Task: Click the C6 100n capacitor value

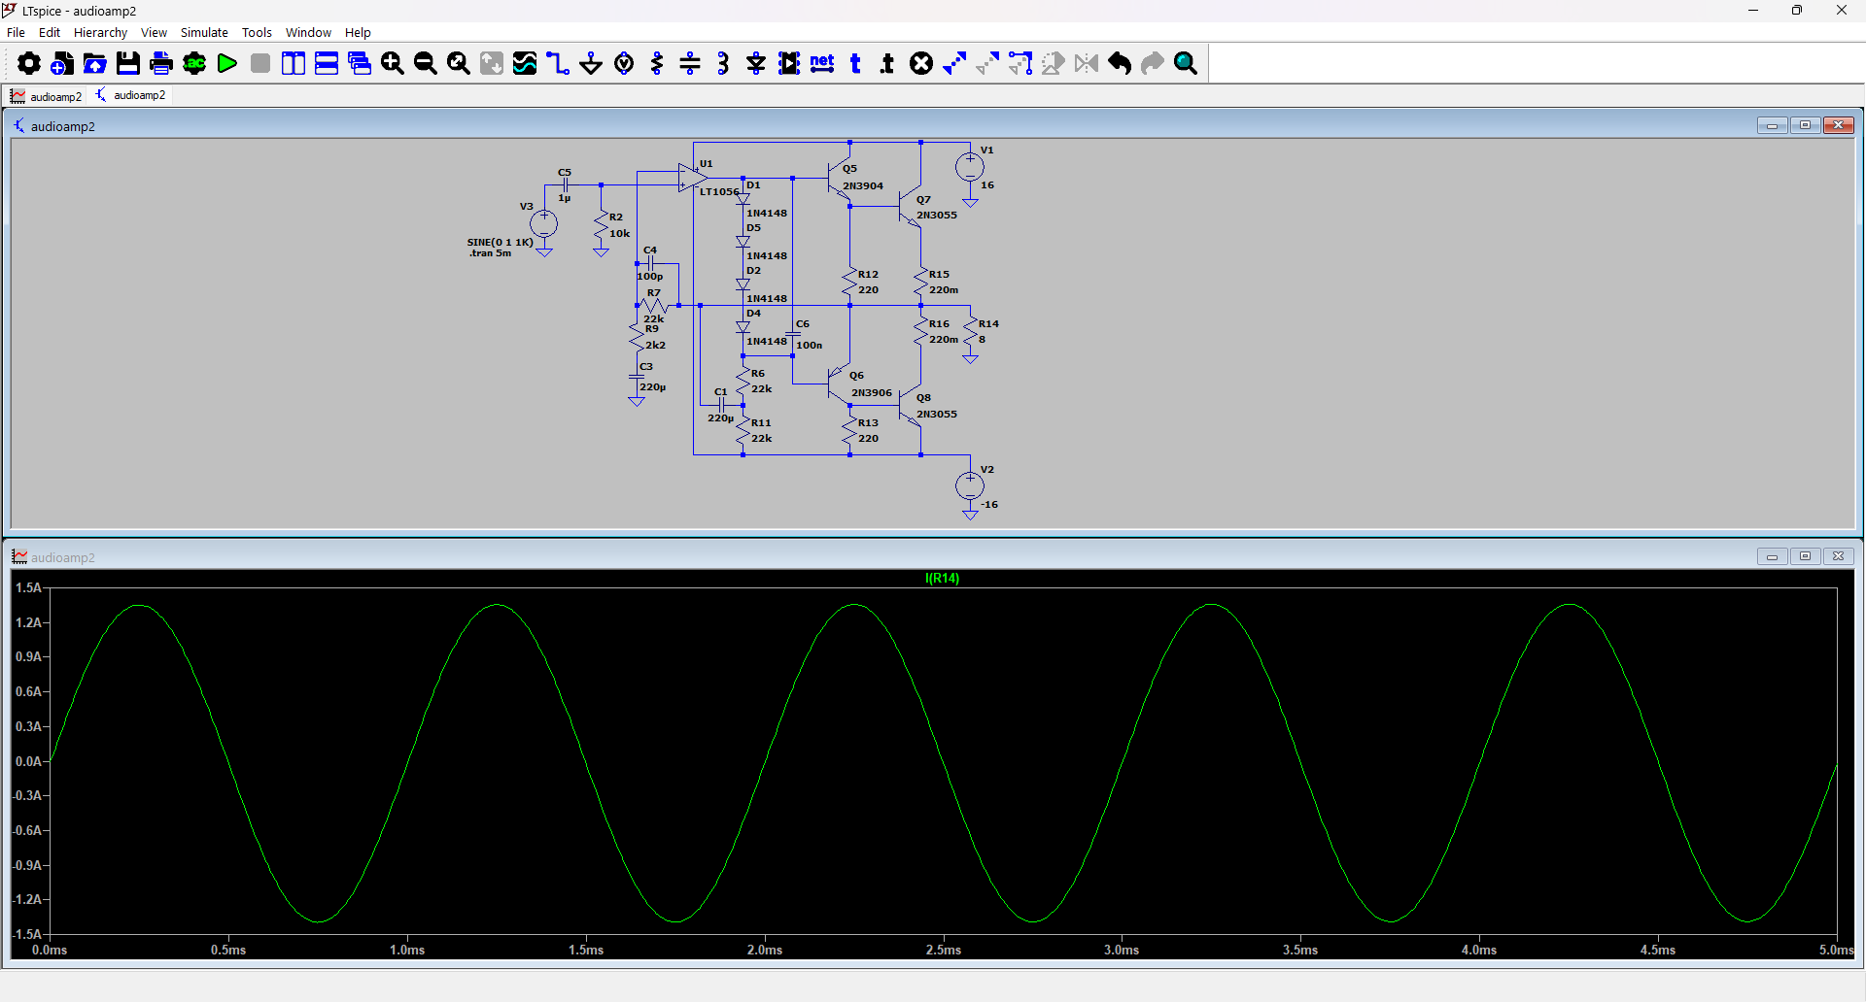Action: click(x=809, y=345)
